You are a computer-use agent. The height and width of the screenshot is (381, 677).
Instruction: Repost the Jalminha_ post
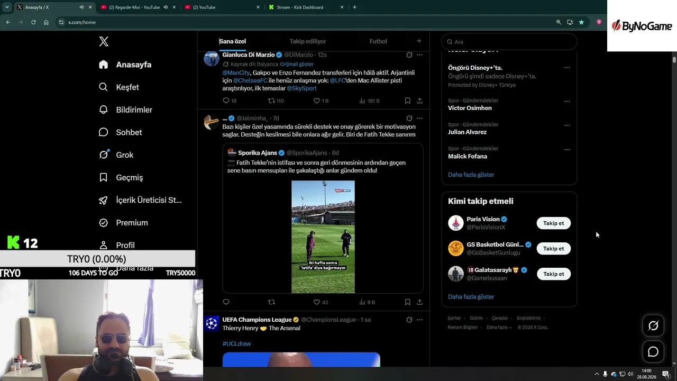click(271, 302)
